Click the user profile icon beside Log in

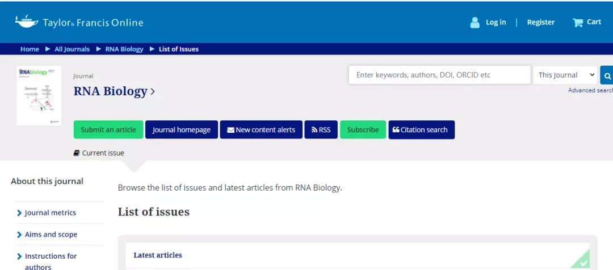(475, 23)
